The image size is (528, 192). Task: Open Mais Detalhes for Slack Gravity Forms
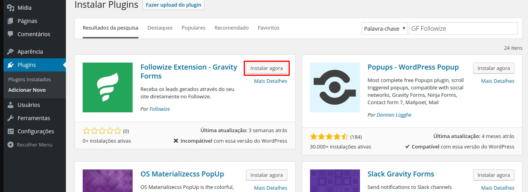[x=498, y=188]
